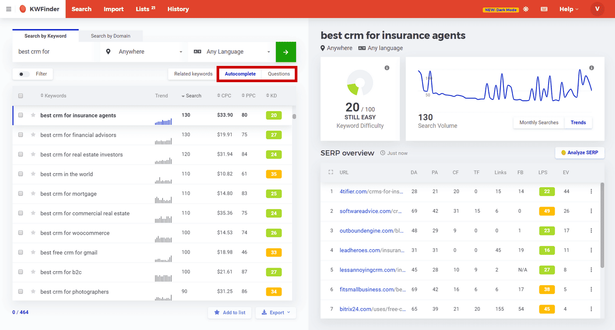Click the Analyze SERP button
615x330 pixels.
point(579,152)
